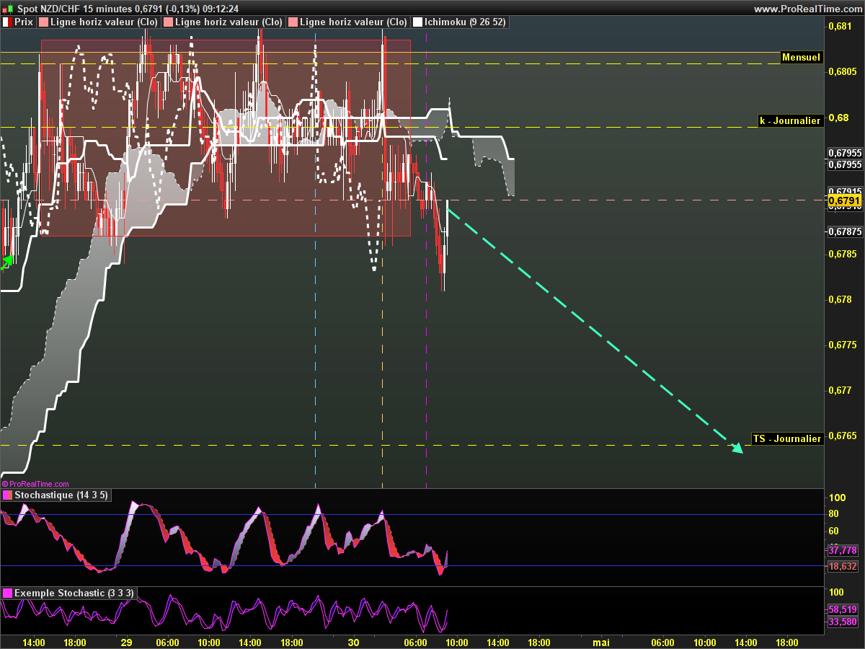
Task: Click the 0,67875 price axis value
Action: (845, 231)
